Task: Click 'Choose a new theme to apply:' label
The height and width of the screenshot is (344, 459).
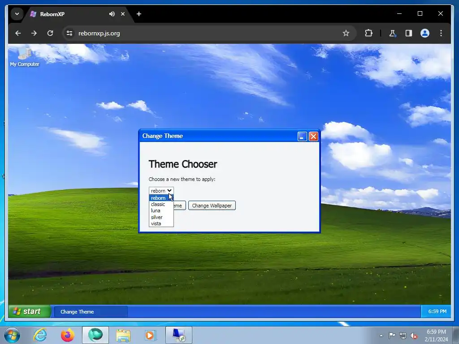Action: [182, 179]
